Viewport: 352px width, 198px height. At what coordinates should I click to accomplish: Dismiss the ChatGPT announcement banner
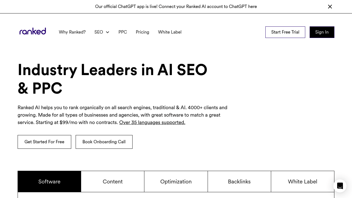pyautogui.click(x=330, y=7)
